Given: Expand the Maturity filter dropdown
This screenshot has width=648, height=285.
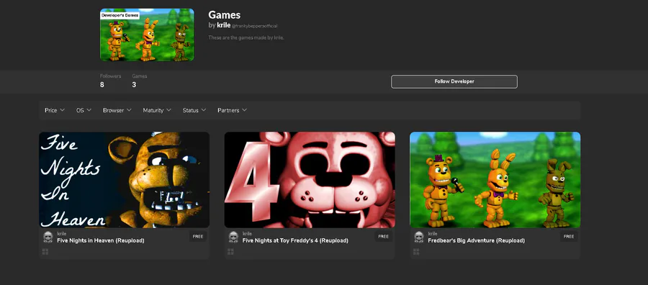Looking at the screenshot, I should pos(157,110).
